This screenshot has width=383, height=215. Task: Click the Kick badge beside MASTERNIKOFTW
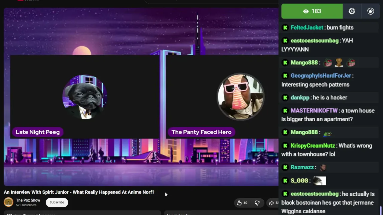(285, 110)
